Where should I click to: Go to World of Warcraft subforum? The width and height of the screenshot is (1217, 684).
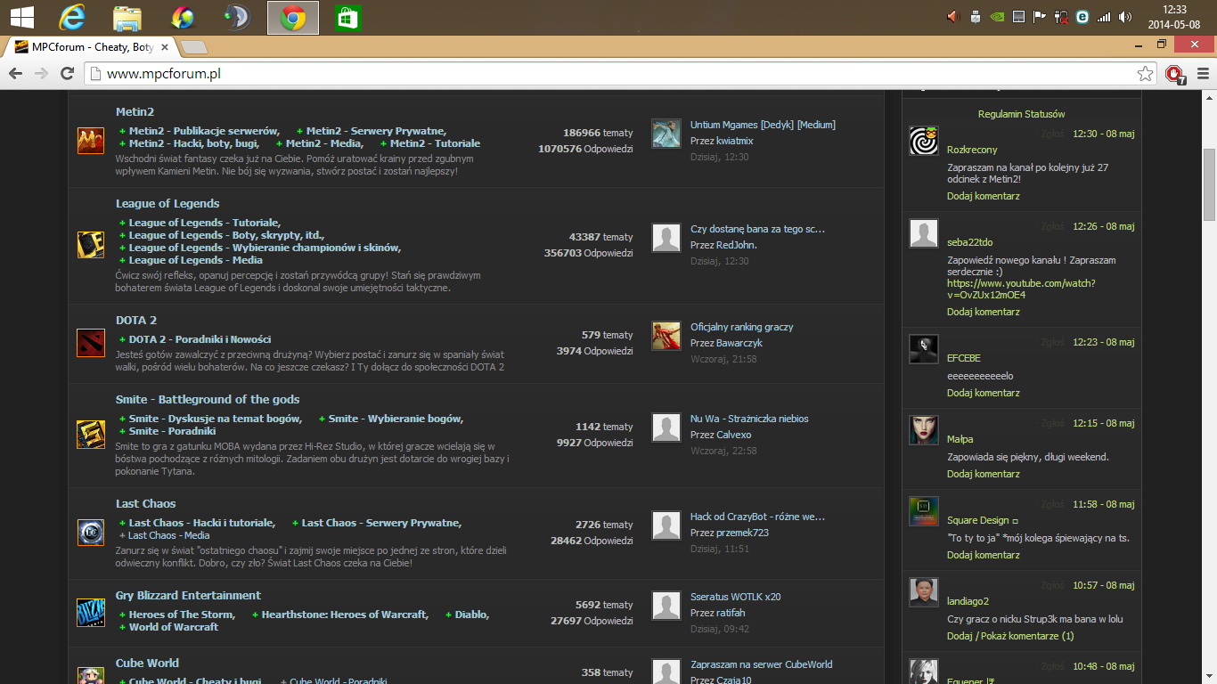(x=174, y=627)
